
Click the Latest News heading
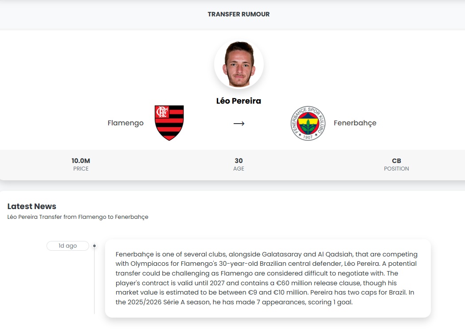point(31,206)
